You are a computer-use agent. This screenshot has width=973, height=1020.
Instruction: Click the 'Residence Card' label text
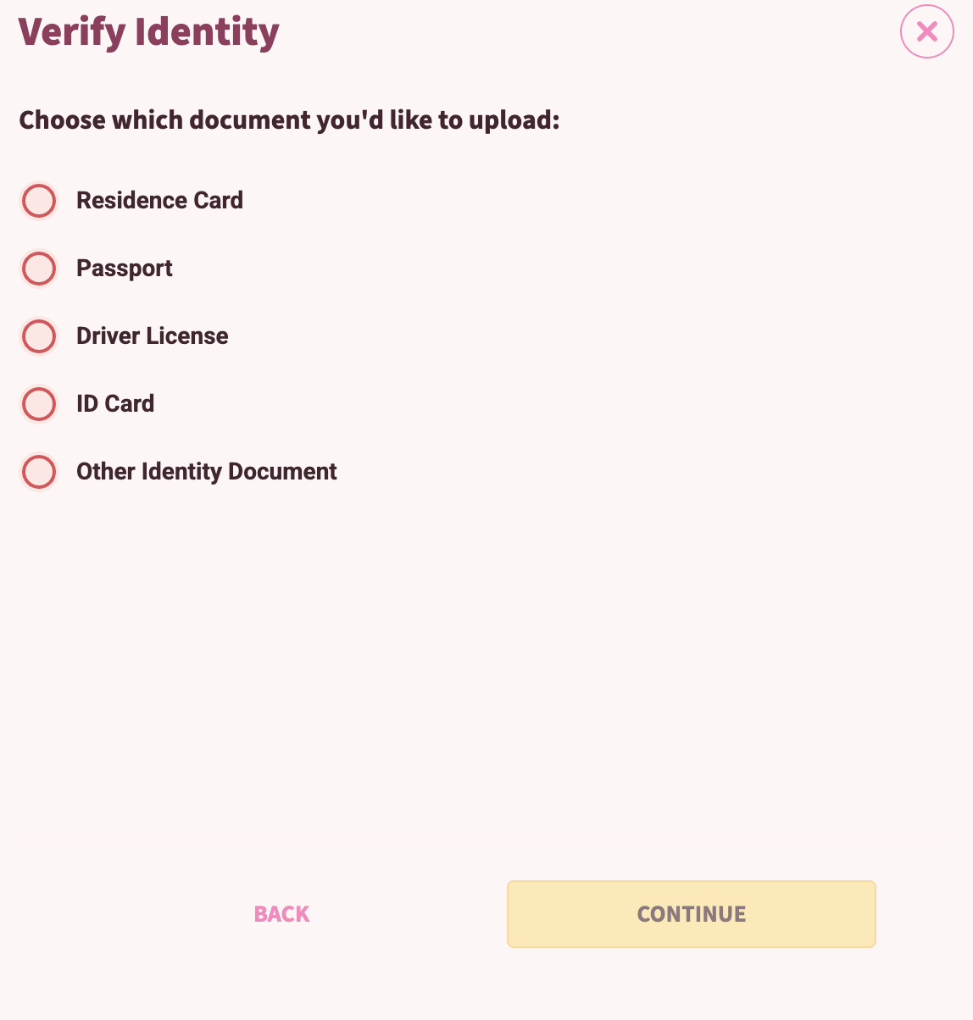[159, 201]
